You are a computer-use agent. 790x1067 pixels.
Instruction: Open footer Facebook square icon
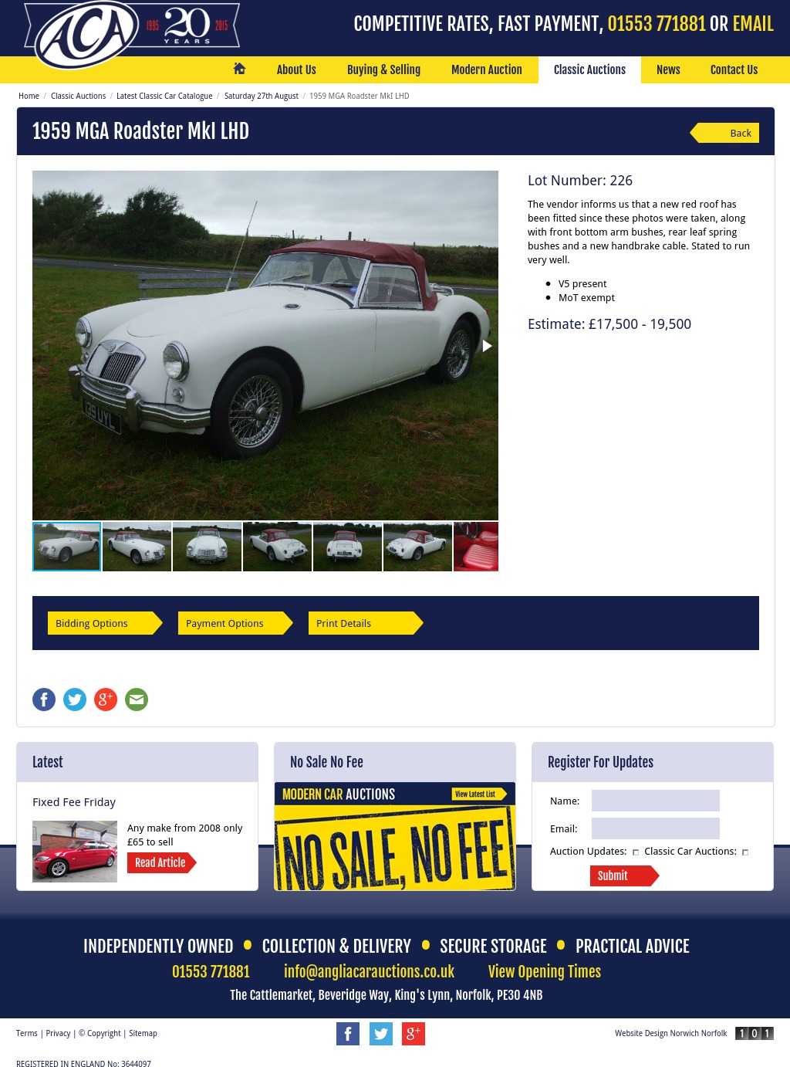348,1034
